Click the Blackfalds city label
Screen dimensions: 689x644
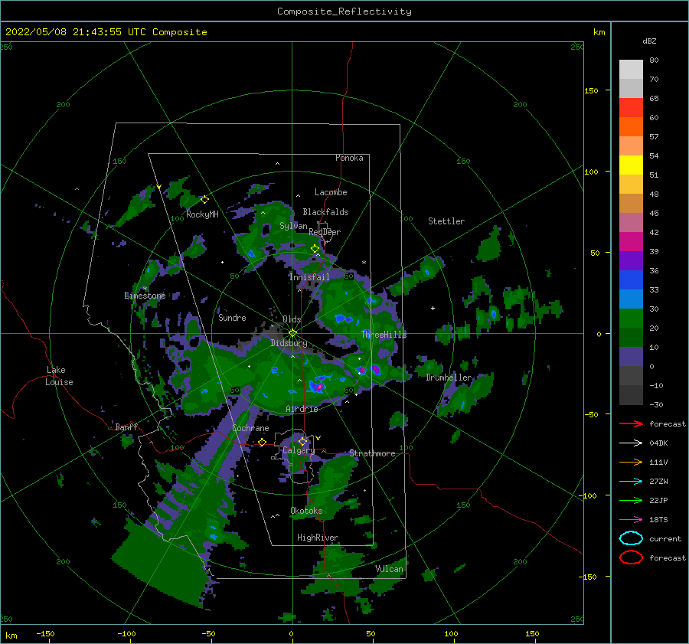coord(325,212)
